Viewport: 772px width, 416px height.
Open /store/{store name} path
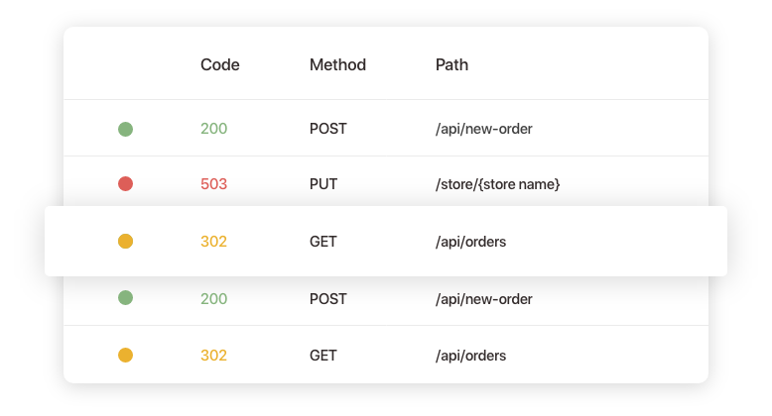[498, 184]
